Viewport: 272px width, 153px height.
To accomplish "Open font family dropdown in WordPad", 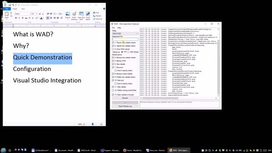I will coord(30,14).
